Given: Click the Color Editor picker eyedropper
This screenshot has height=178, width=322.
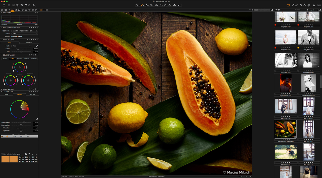Looking at the screenshot, I should (x=37, y=119).
